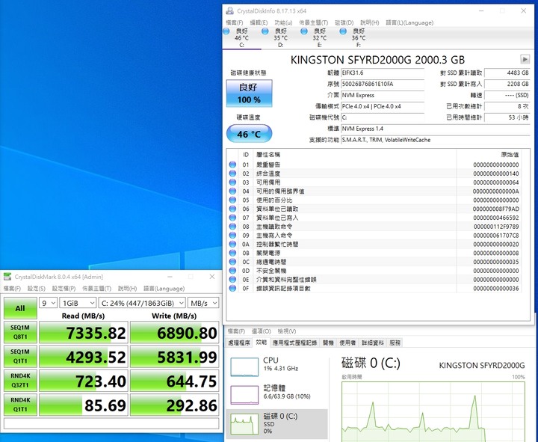Click the status orb for attribute 09
This screenshot has width=538, height=442.
click(x=232, y=236)
